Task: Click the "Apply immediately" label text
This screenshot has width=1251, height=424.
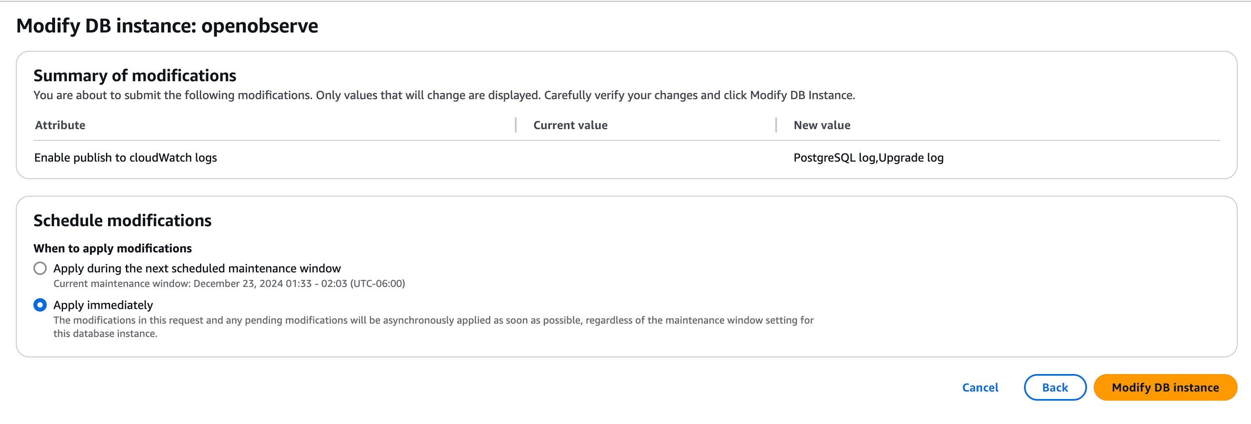Action: 103,305
